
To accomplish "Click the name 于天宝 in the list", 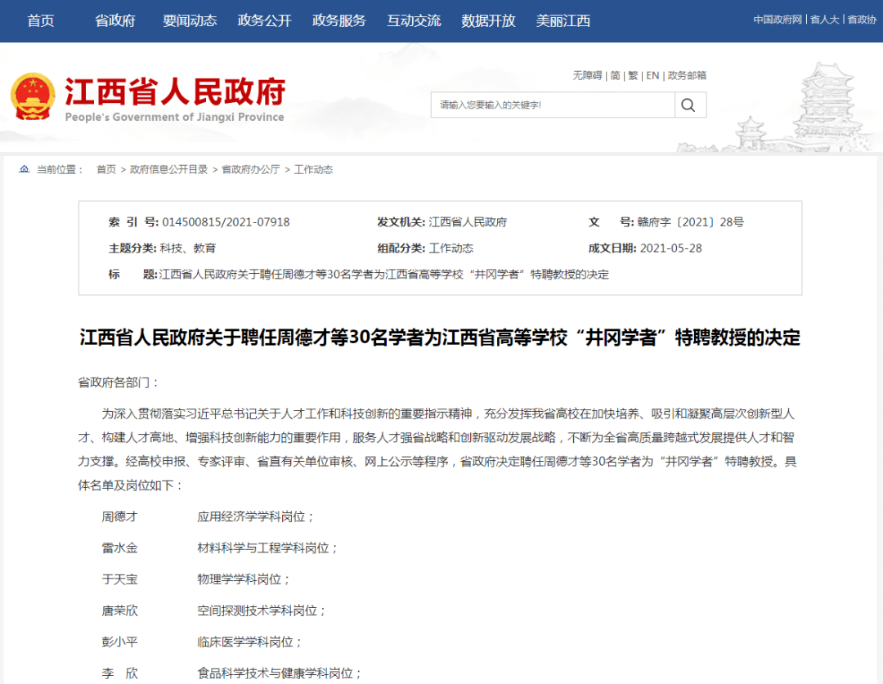I will click(119, 579).
